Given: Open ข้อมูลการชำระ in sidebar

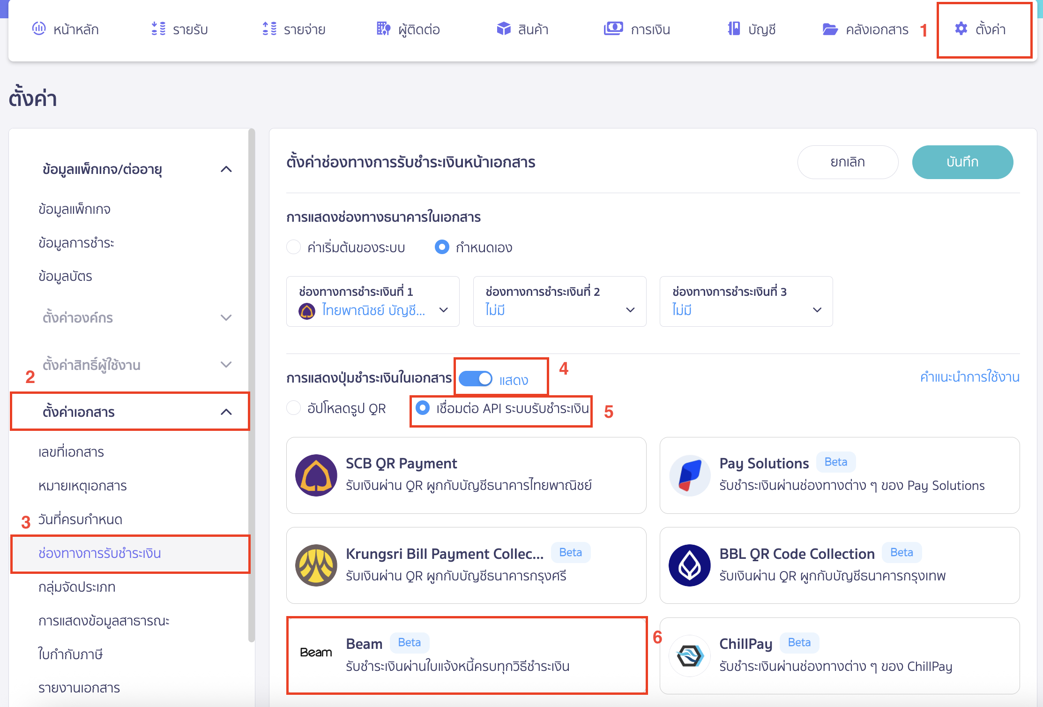Looking at the screenshot, I should (x=76, y=243).
